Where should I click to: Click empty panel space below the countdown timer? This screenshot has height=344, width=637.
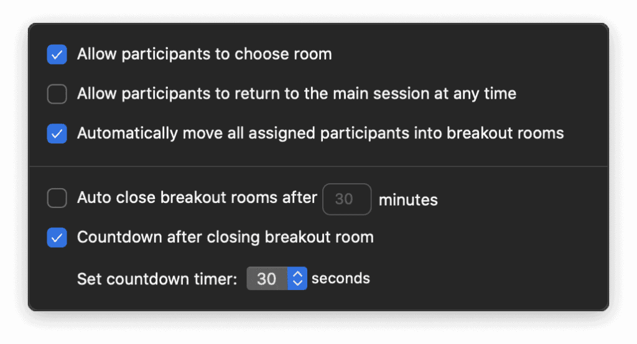435,297
